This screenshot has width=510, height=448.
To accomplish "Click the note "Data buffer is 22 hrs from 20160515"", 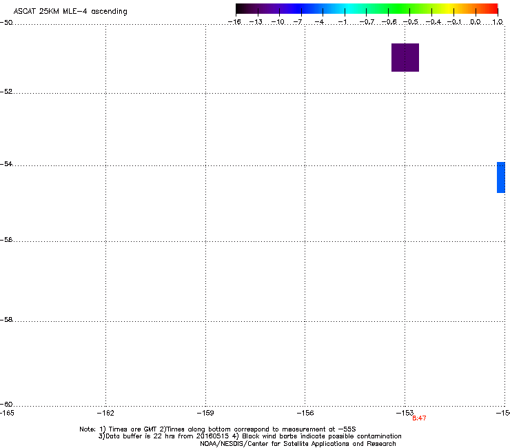I will coord(167,436).
